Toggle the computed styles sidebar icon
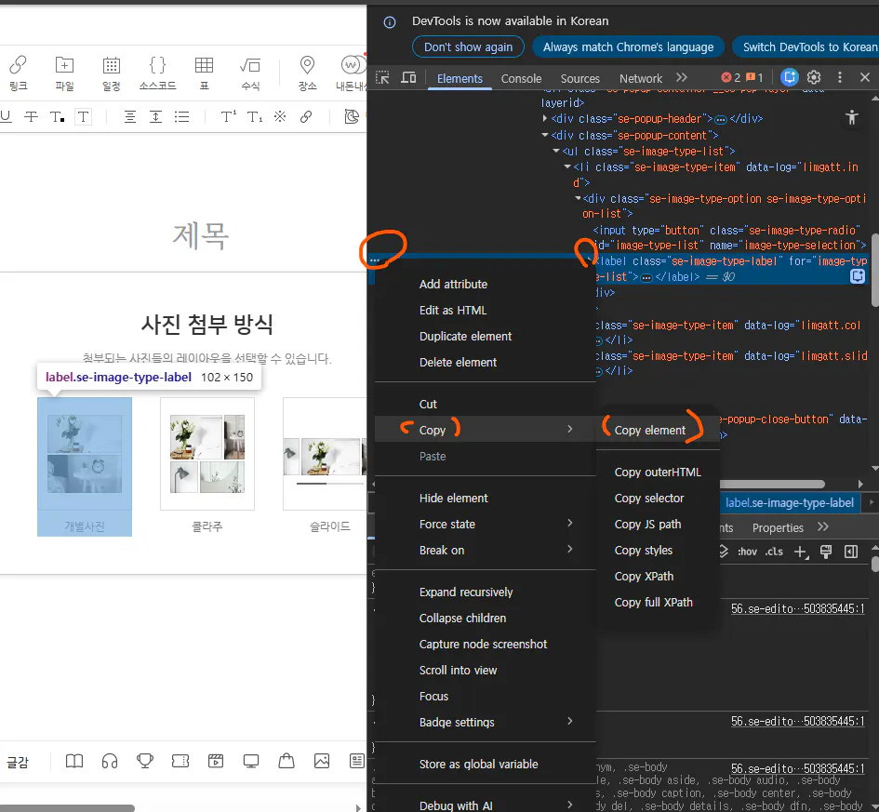This screenshot has width=879, height=812. (x=851, y=552)
